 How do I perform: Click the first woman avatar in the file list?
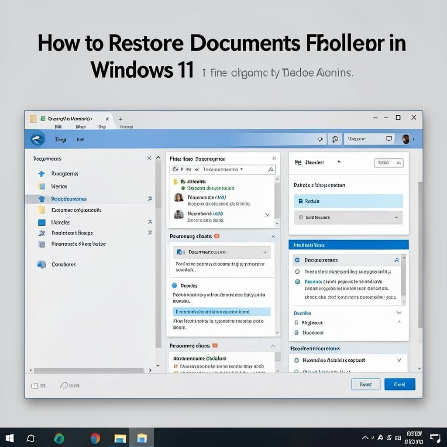[x=179, y=197]
